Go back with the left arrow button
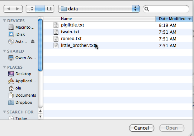Viewport: 194px width, 136px height. pos(8,9)
